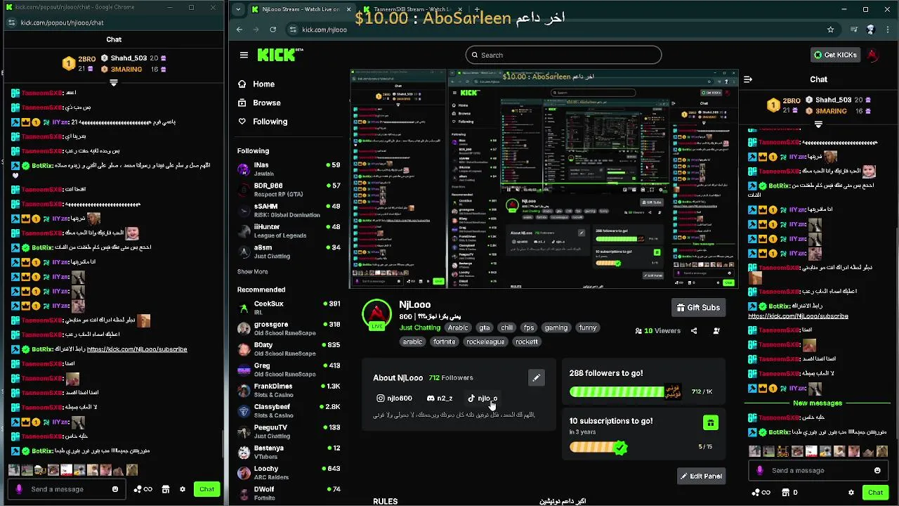
Task: Bookmark this page with star icon
Action: tap(830, 30)
